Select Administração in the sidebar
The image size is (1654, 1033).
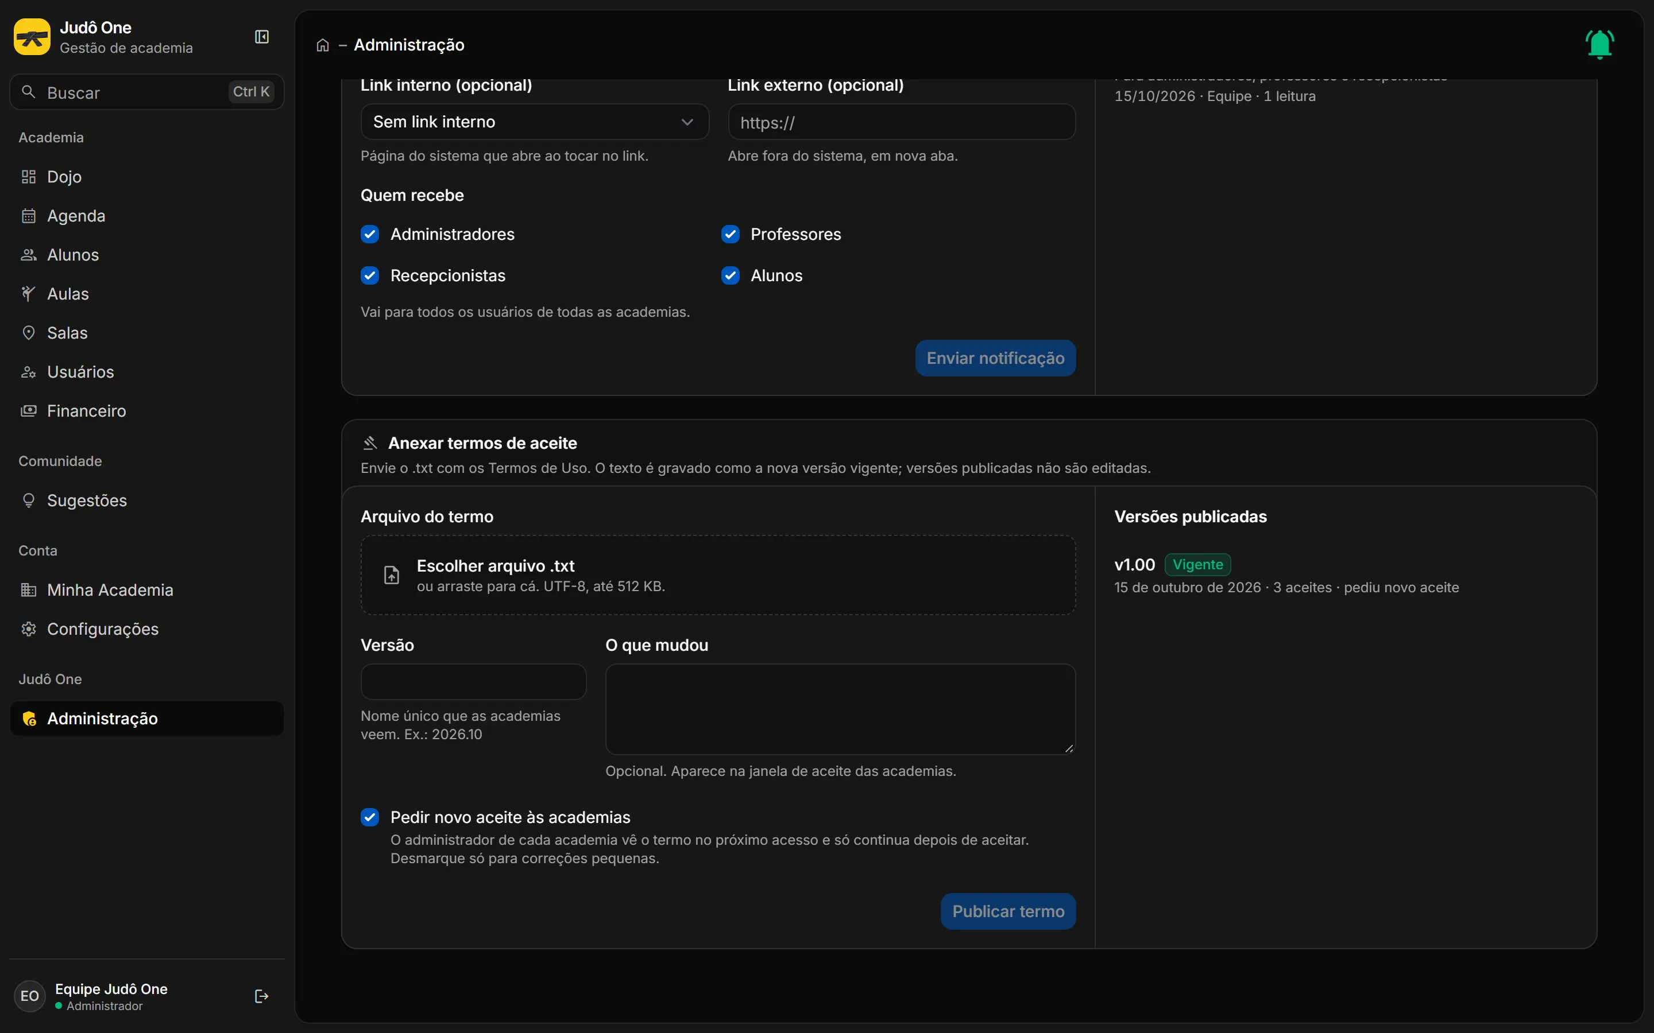click(147, 719)
